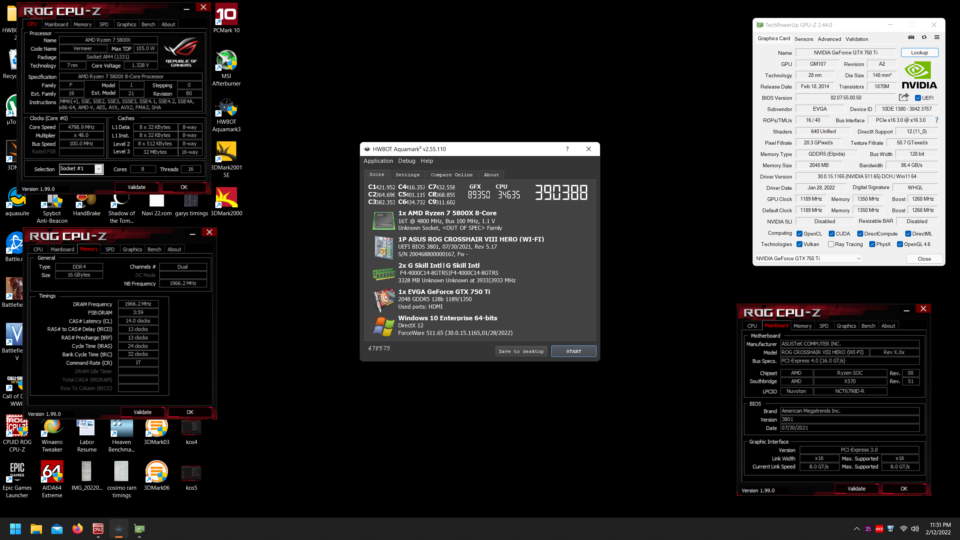
Task: Click Validate in Mainboard CPU-Z window
Action: click(856, 489)
